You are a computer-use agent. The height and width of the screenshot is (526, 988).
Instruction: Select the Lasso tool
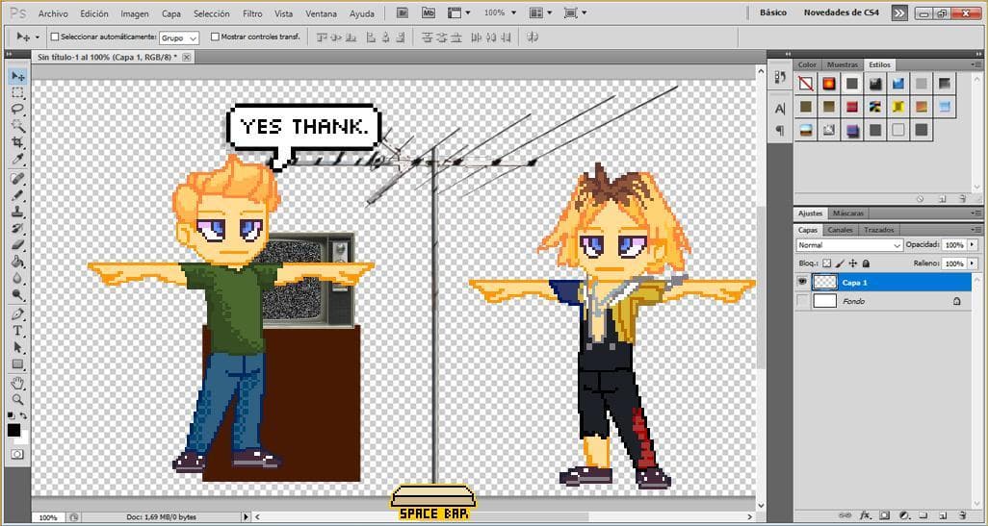click(17, 110)
